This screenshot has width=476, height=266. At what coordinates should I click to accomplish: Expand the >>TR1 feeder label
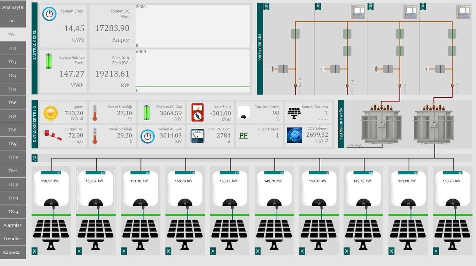pyautogui.click(x=456, y=87)
